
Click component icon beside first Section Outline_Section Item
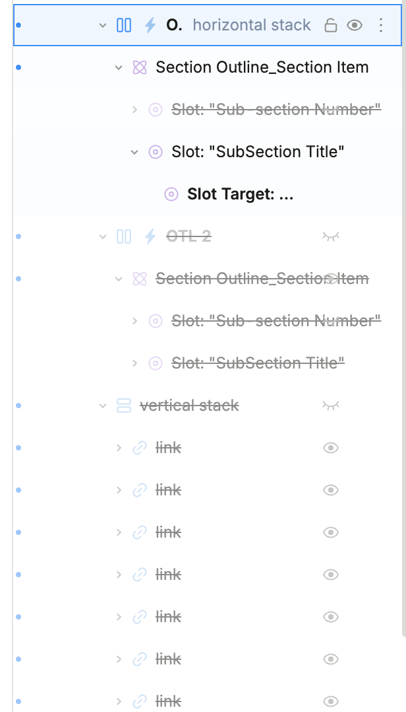[139, 67]
